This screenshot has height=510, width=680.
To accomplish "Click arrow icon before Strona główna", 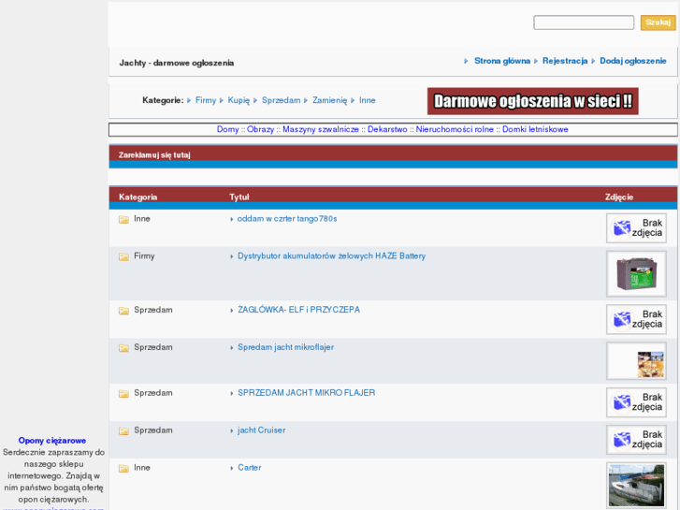I will [x=466, y=61].
